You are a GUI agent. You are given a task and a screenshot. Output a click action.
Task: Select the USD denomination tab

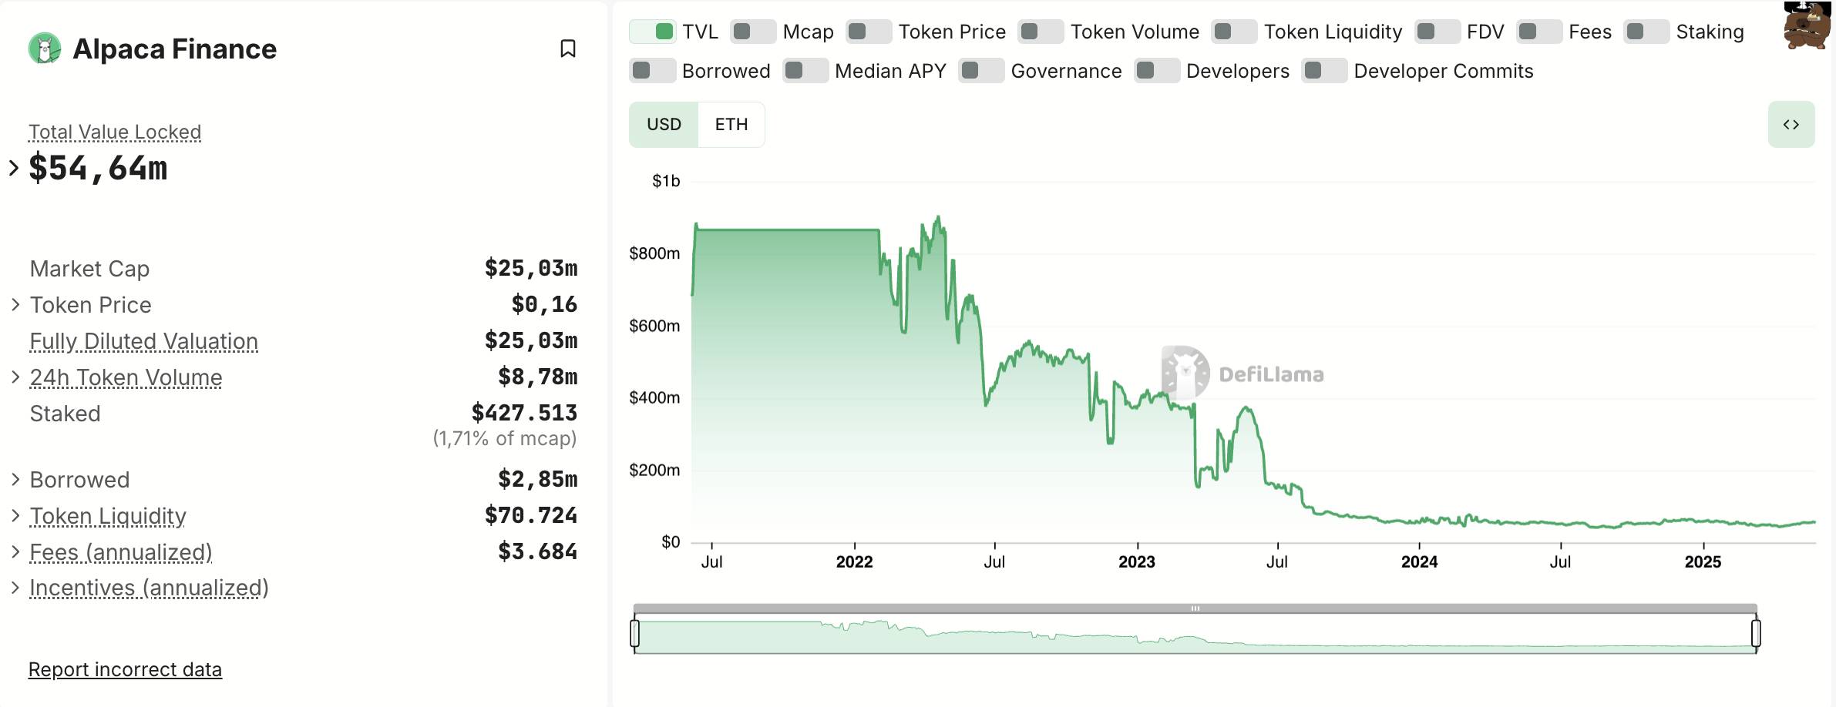click(664, 124)
